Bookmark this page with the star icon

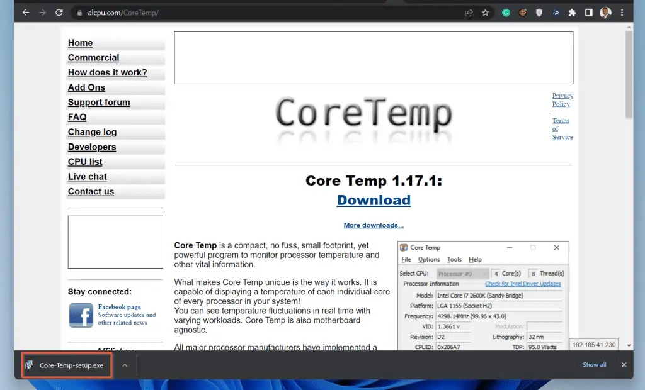tap(486, 13)
